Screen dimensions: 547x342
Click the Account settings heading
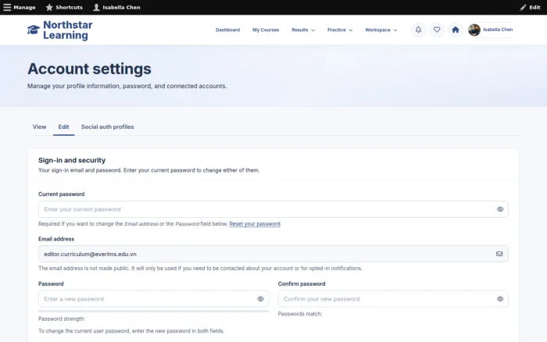89,69
